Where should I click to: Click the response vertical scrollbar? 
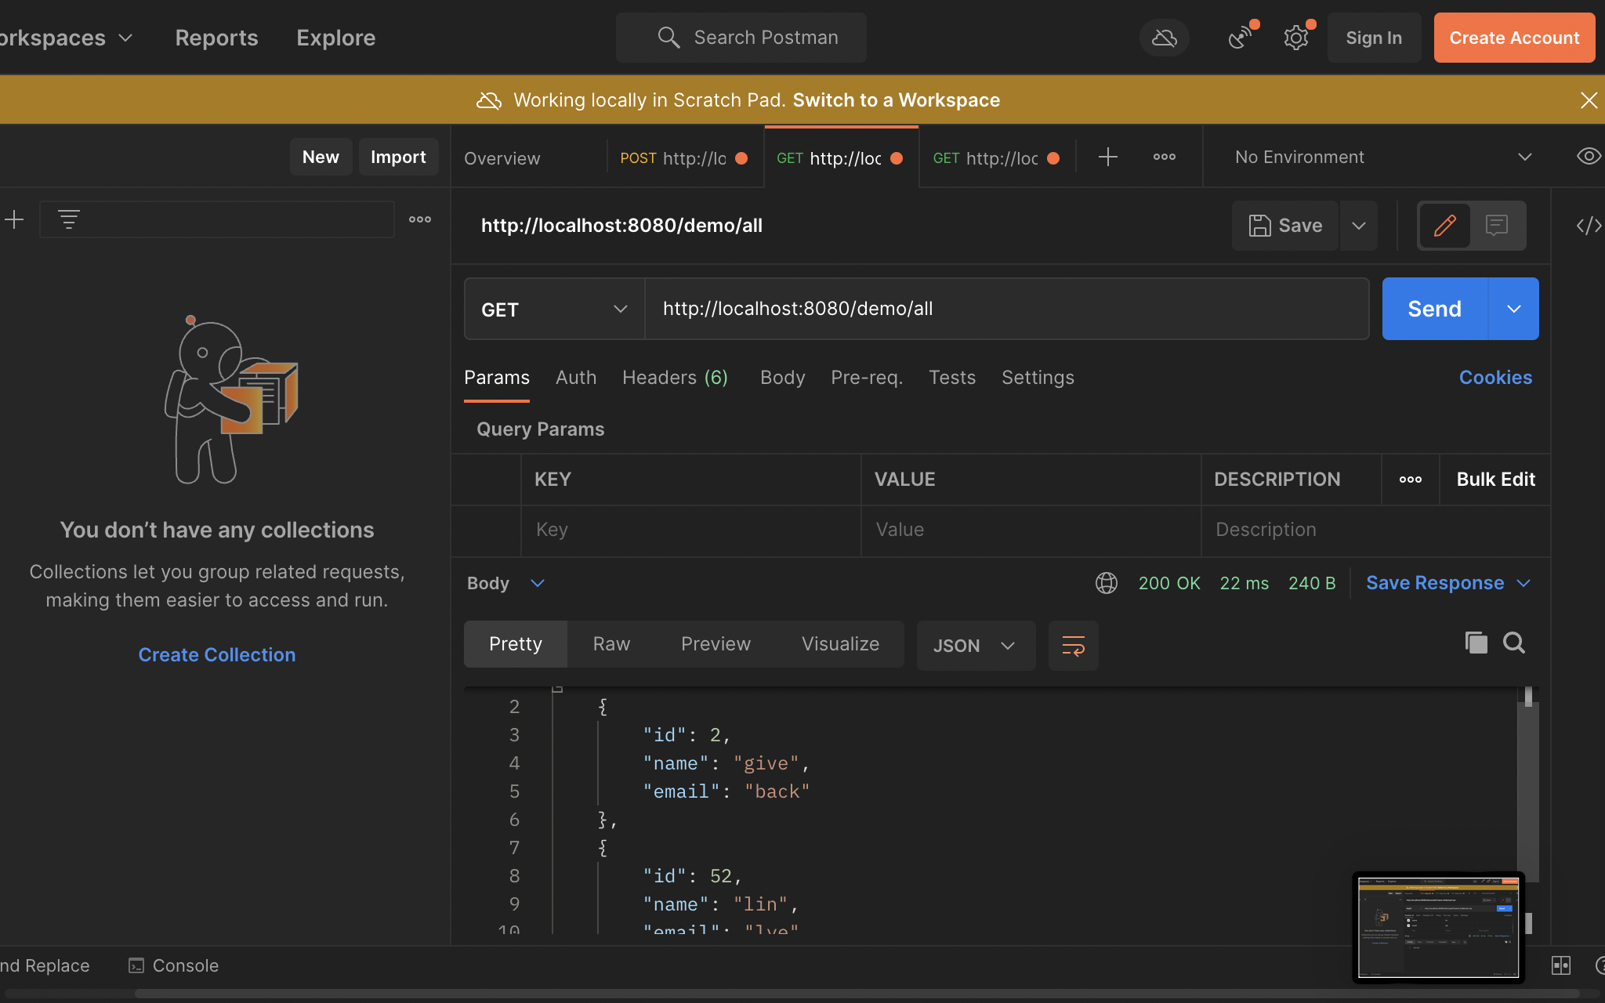tap(1528, 791)
